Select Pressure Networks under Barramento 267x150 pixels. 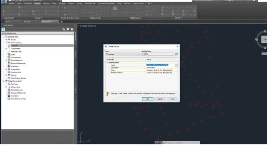[18, 63]
